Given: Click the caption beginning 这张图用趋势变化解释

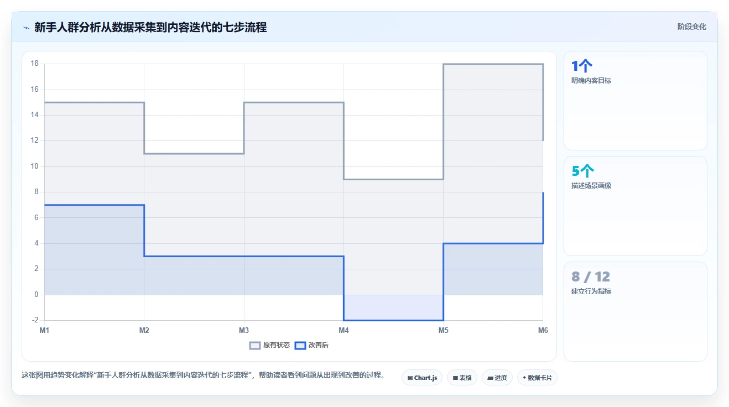Looking at the screenshot, I should click(204, 375).
